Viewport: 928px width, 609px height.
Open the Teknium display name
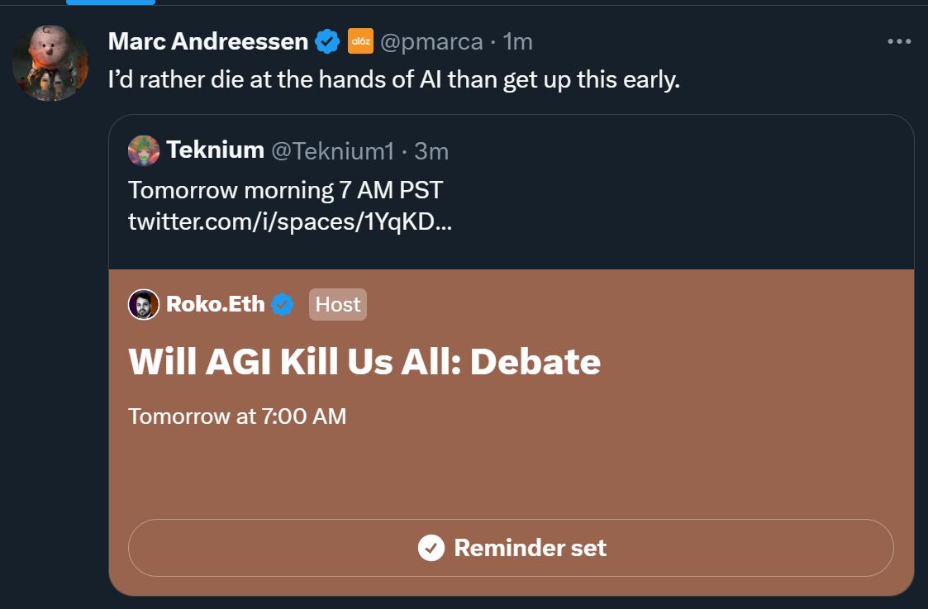(x=215, y=150)
